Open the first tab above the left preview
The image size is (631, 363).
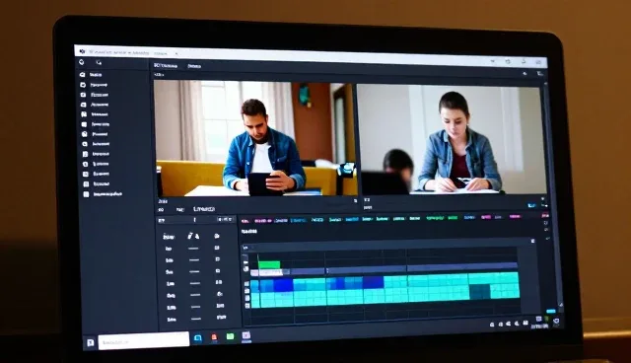click(166, 66)
